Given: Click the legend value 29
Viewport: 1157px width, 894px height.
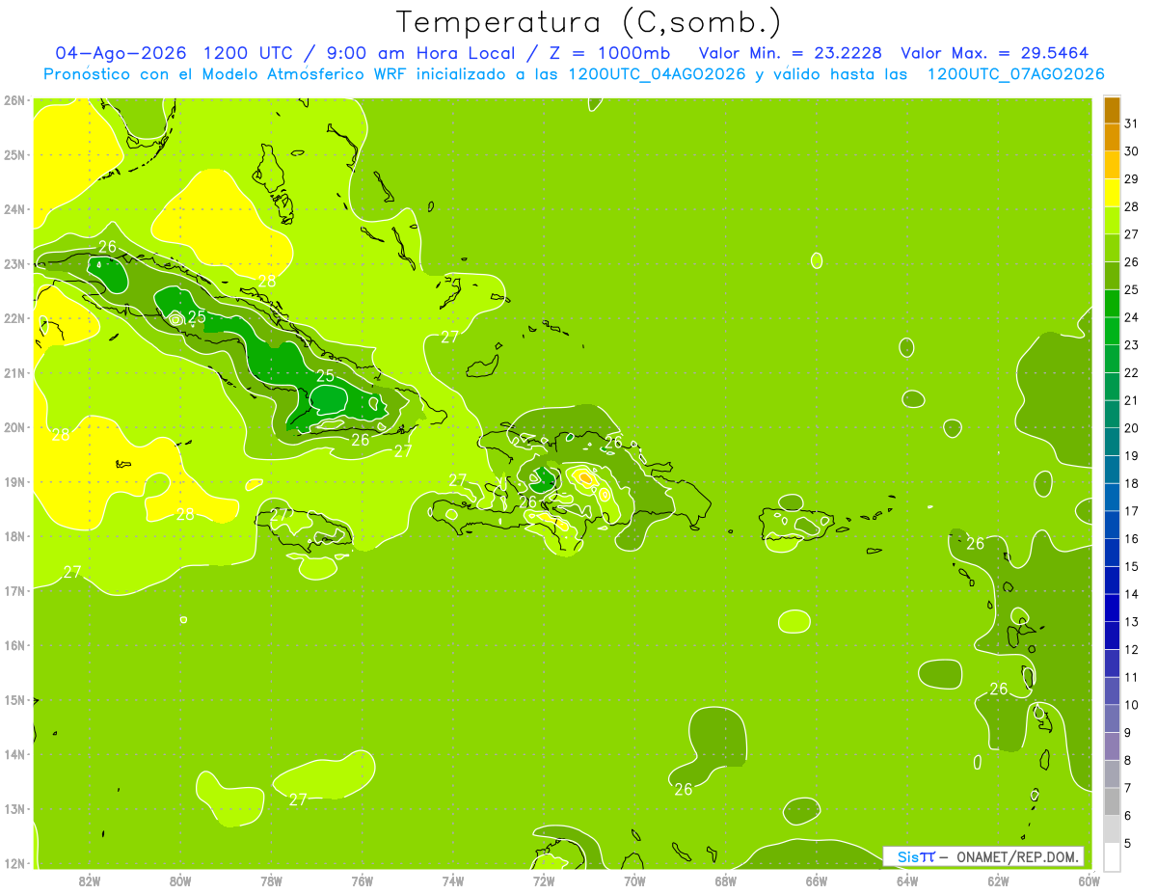Looking at the screenshot, I should (x=1131, y=179).
